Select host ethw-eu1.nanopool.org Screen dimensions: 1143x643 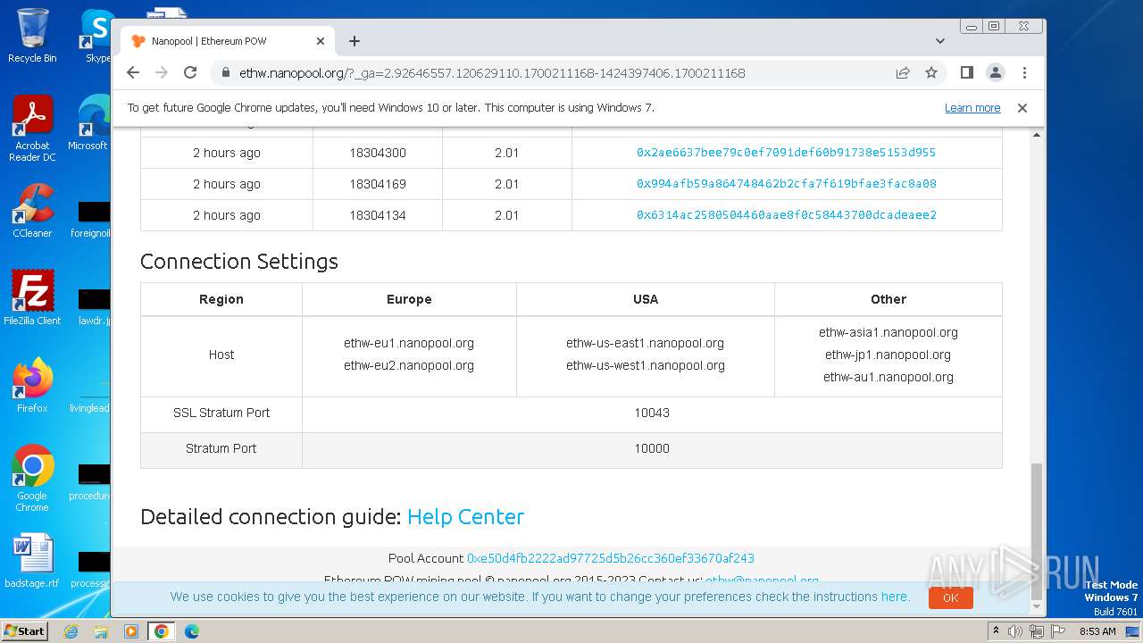pos(409,343)
